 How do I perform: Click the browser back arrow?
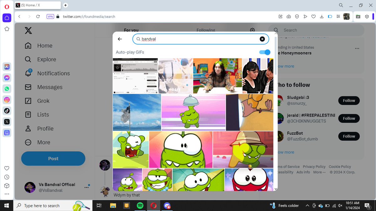(x=19, y=17)
